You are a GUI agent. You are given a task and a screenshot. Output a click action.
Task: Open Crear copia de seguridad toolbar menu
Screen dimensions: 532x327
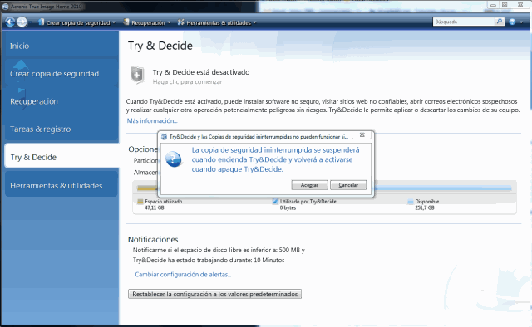pyautogui.click(x=81, y=22)
